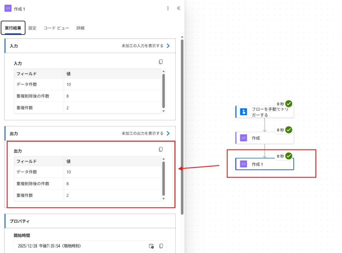Viewport: 342px width, 253px height.
Task: Open 未加工の出力を表示する link
Action: (x=142, y=133)
